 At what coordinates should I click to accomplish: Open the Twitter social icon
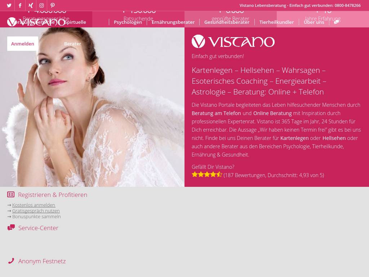(9, 5)
